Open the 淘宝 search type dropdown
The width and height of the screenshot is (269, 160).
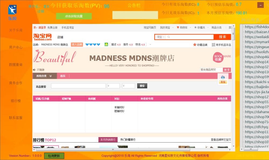[160, 37]
